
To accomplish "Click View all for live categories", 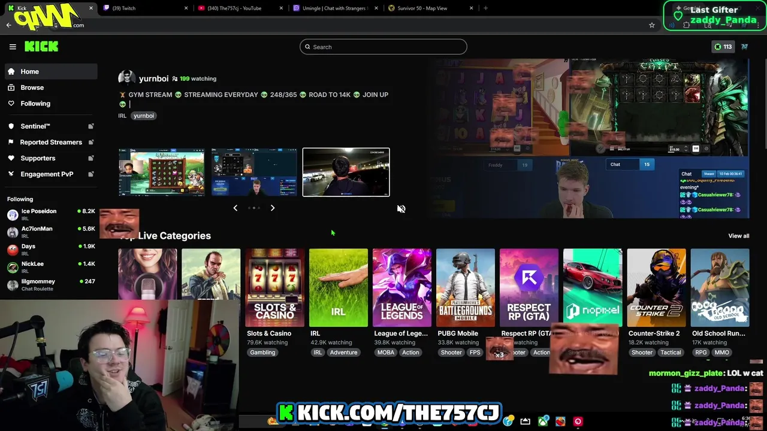I will (739, 236).
